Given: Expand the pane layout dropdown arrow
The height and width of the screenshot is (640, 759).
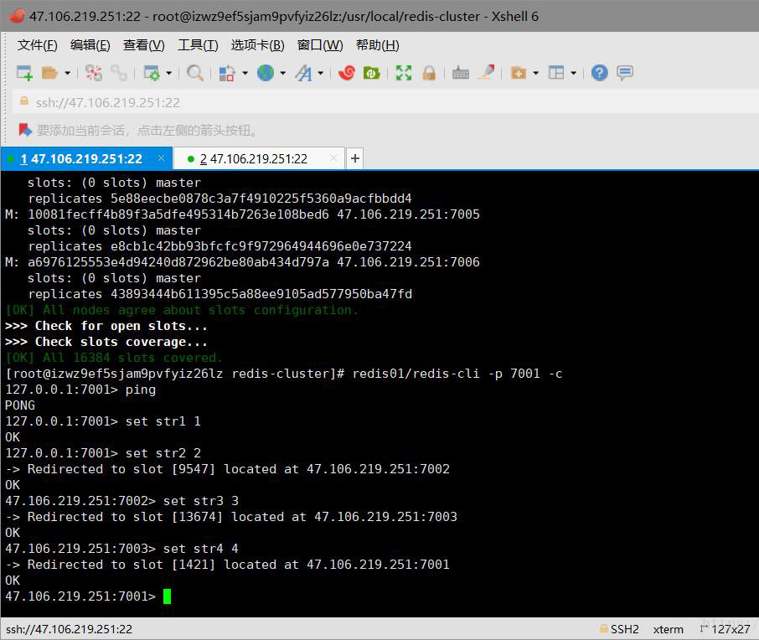Looking at the screenshot, I should [574, 74].
